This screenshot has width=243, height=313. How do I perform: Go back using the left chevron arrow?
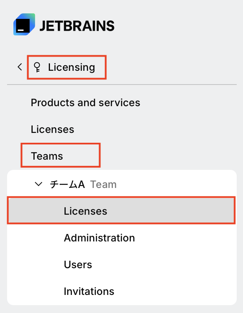[20, 67]
